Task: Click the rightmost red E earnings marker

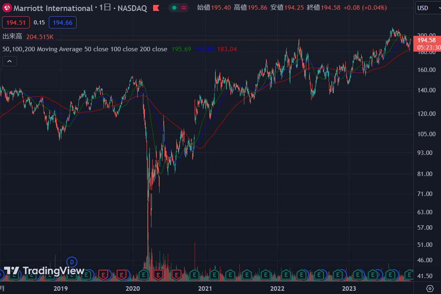Action: 176,274
